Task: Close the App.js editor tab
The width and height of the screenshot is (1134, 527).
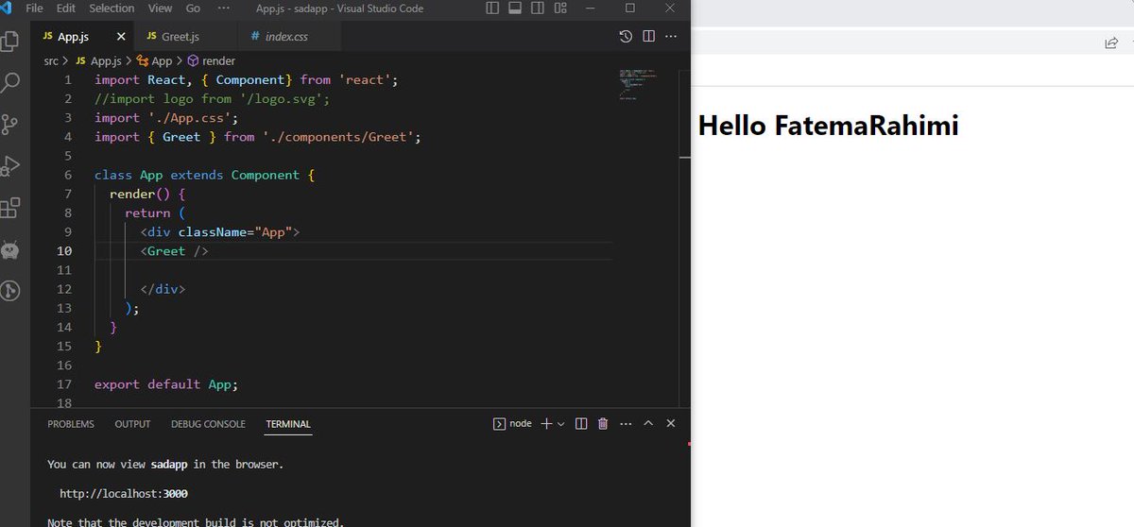Action: (121, 37)
